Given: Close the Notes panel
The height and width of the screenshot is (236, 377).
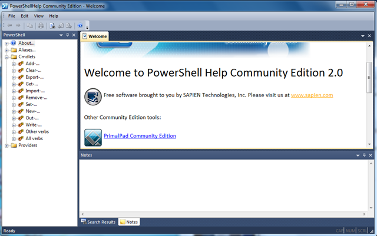Looking at the screenshot, I should click(371, 155).
